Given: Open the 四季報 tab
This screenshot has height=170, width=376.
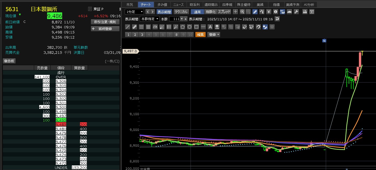Looking at the screenshot, I should [x=227, y=5].
